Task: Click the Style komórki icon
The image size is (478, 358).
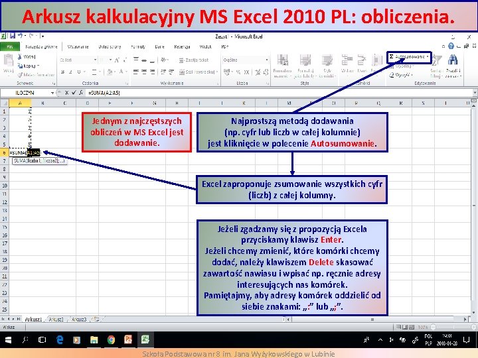Action: click(327, 60)
